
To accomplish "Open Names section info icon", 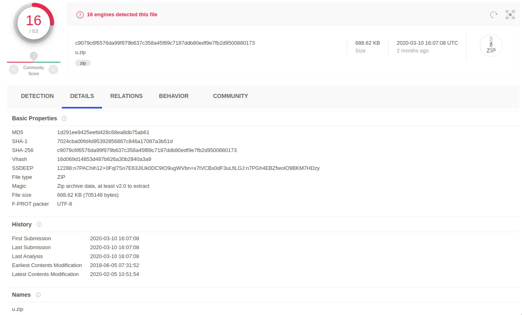I will [x=38, y=295].
